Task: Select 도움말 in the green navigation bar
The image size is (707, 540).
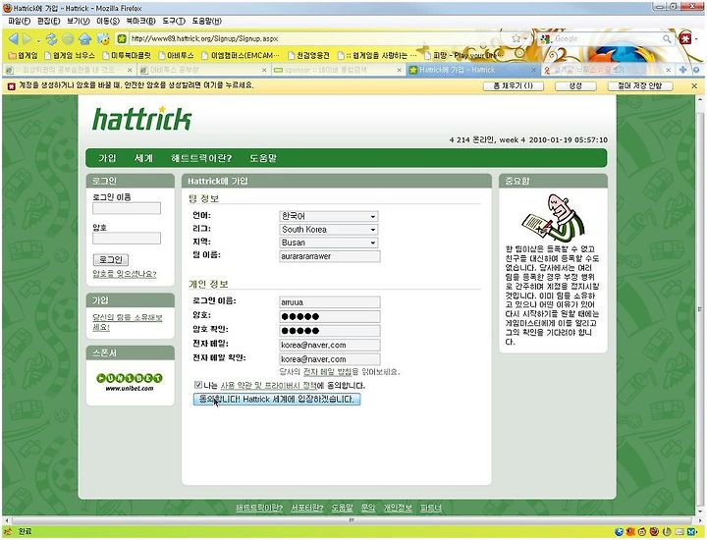Action: [x=263, y=158]
